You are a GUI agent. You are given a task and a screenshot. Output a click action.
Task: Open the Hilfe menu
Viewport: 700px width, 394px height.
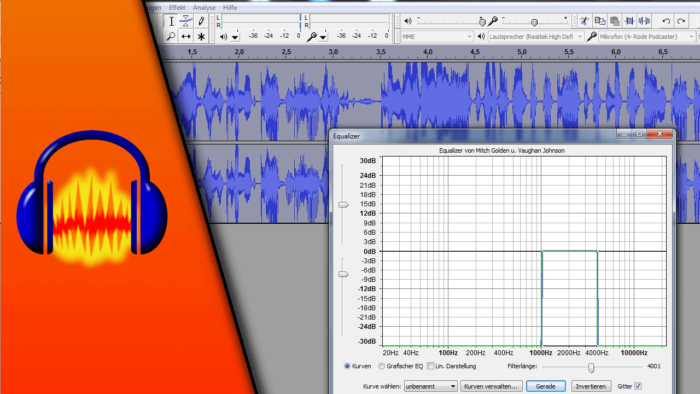[230, 8]
